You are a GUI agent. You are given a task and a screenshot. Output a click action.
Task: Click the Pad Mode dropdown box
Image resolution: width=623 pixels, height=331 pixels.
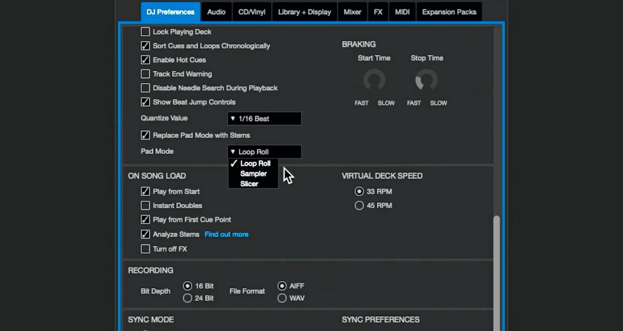coord(264,152)
